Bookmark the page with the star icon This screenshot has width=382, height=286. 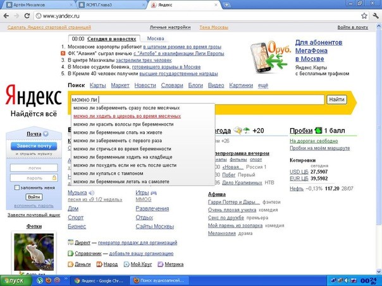point(364,16)
